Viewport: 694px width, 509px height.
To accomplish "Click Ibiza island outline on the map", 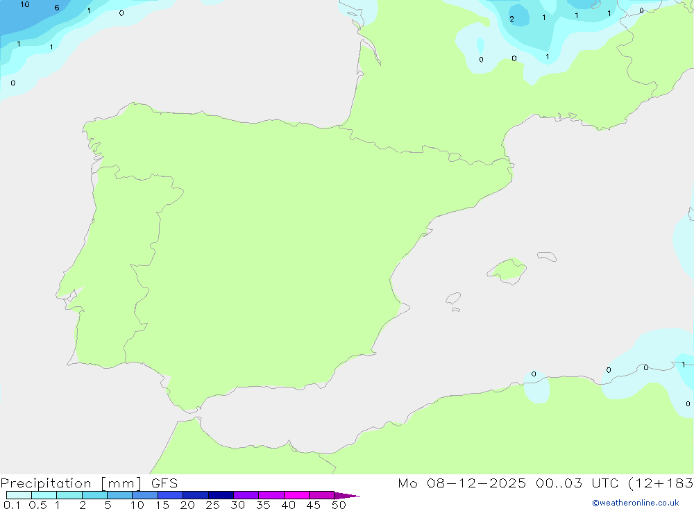I will tap(453, 299).
